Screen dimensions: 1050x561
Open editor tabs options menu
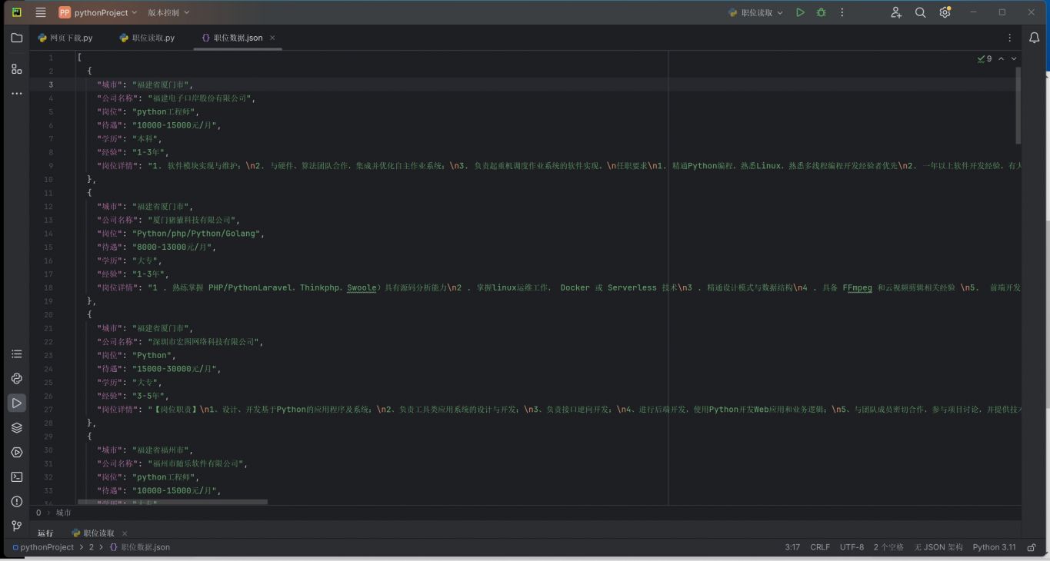[x=1009, y=38]
